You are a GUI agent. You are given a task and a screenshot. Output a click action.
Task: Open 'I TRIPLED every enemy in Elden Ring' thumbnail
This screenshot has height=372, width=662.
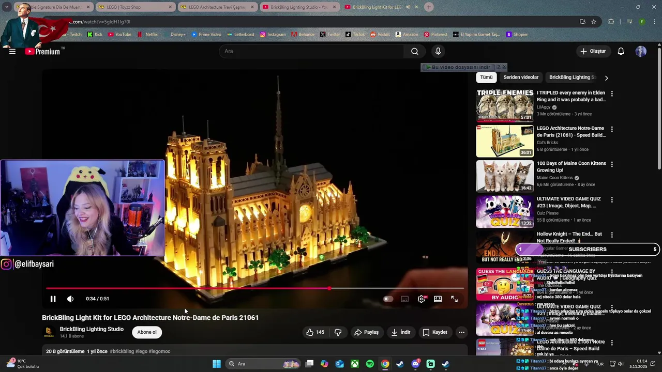505,105
